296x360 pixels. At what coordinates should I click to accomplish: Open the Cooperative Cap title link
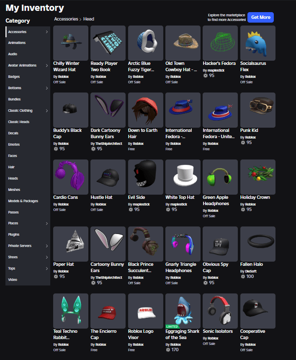[252, 334]
